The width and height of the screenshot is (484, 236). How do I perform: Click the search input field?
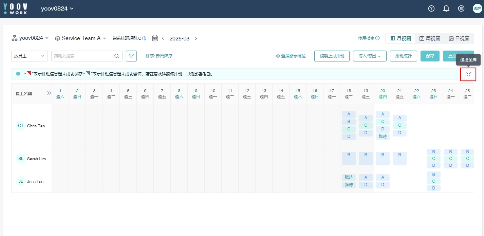coord(81,56)
